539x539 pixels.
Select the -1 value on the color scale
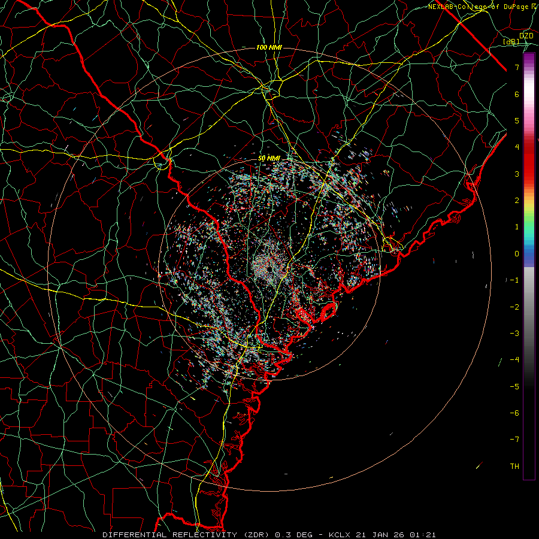(x=514, y=280)
